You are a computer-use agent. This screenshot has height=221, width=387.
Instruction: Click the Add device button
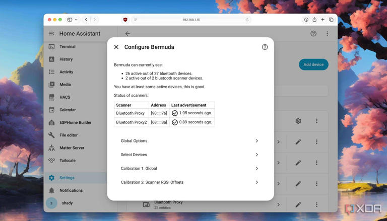(313, 64)
